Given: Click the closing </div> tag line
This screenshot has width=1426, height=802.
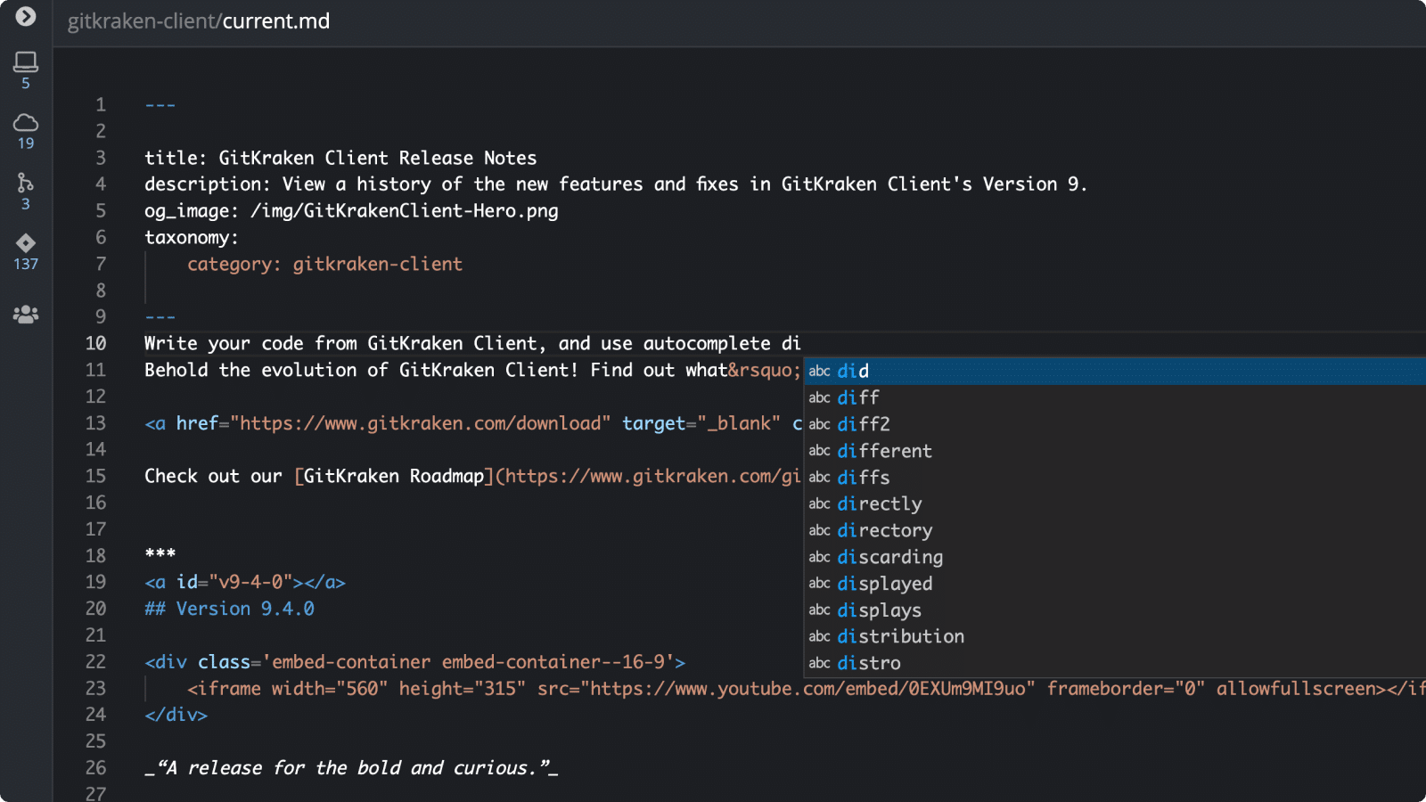Looking at the screenshot, I should click(176, 715).
